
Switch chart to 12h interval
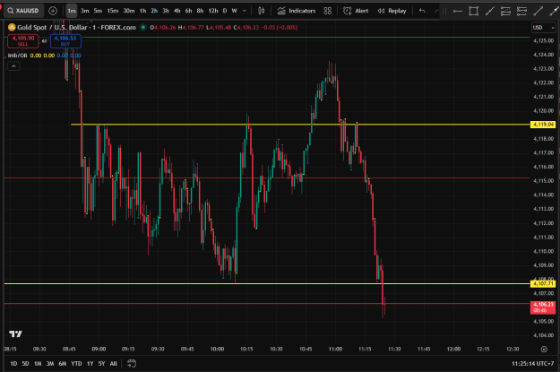213,11
